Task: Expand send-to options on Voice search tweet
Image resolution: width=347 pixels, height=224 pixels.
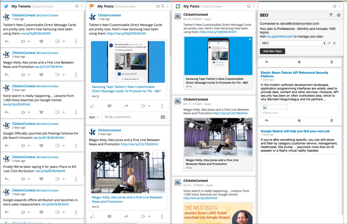Action: [64, 112]
